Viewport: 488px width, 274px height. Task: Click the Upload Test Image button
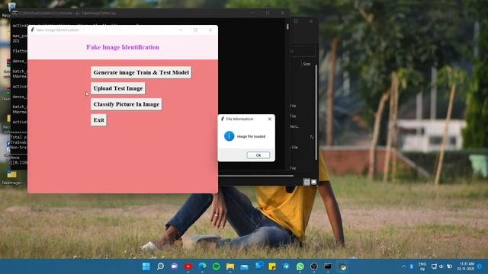118,88
